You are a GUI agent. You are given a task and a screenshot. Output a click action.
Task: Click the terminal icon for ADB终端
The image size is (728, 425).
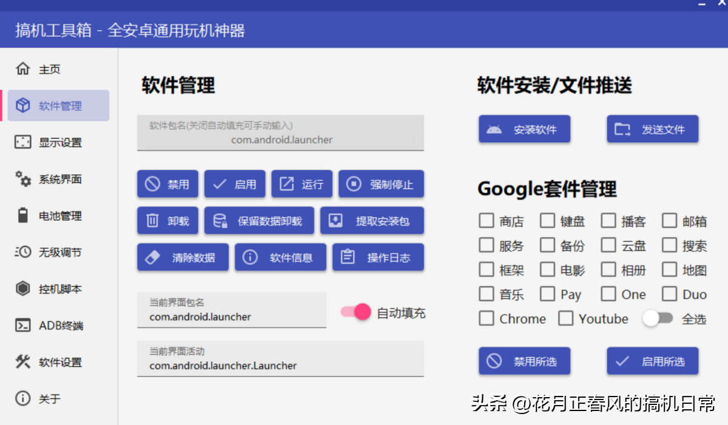(22, 325)
